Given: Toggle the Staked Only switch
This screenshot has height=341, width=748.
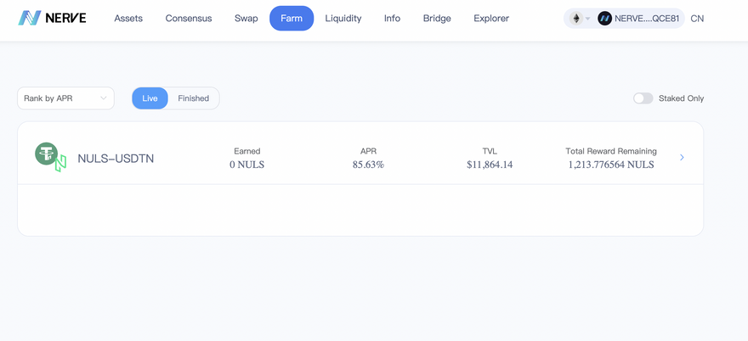Looking at the screenshot, I should click(643, 98).
